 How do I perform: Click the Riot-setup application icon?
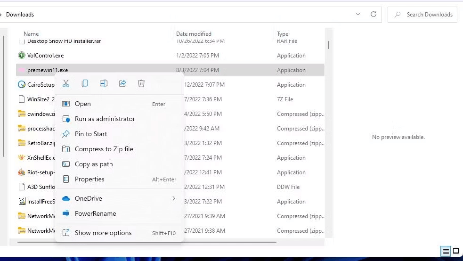coord(22,172)
